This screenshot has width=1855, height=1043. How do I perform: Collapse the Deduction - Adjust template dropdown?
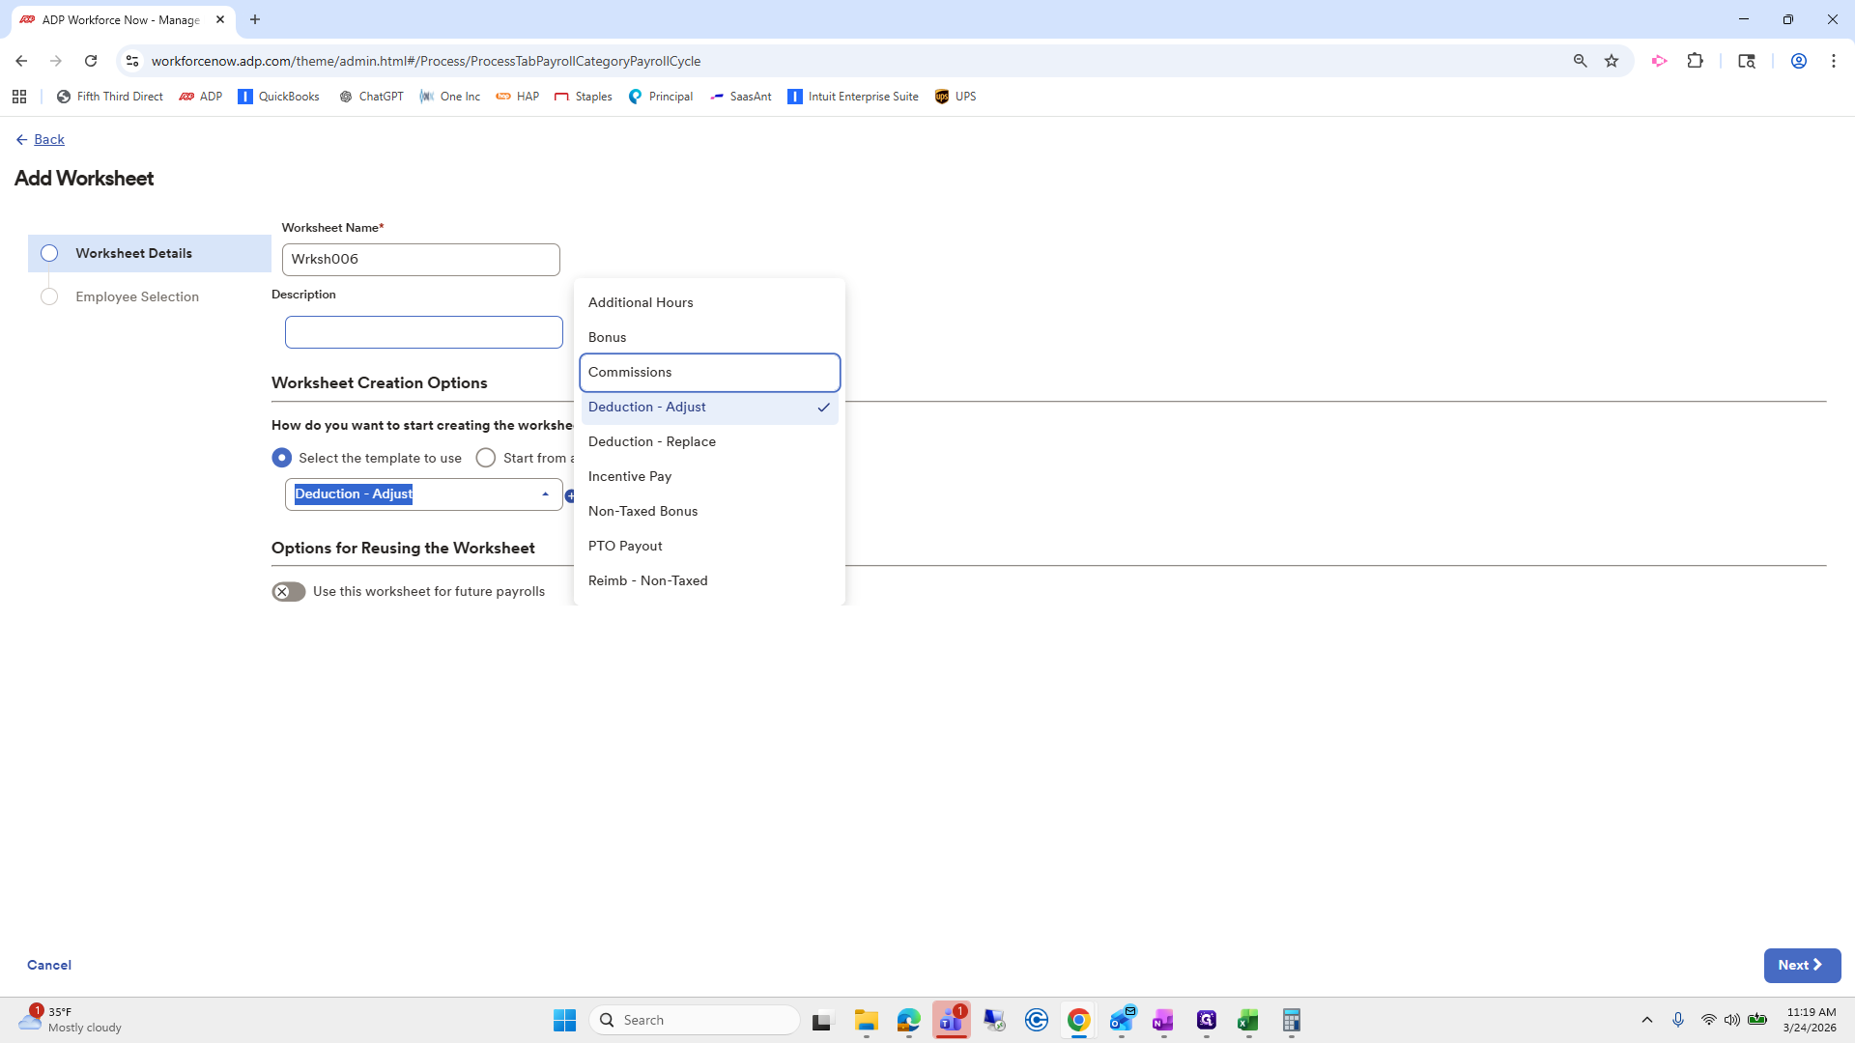tap(545, 494)
